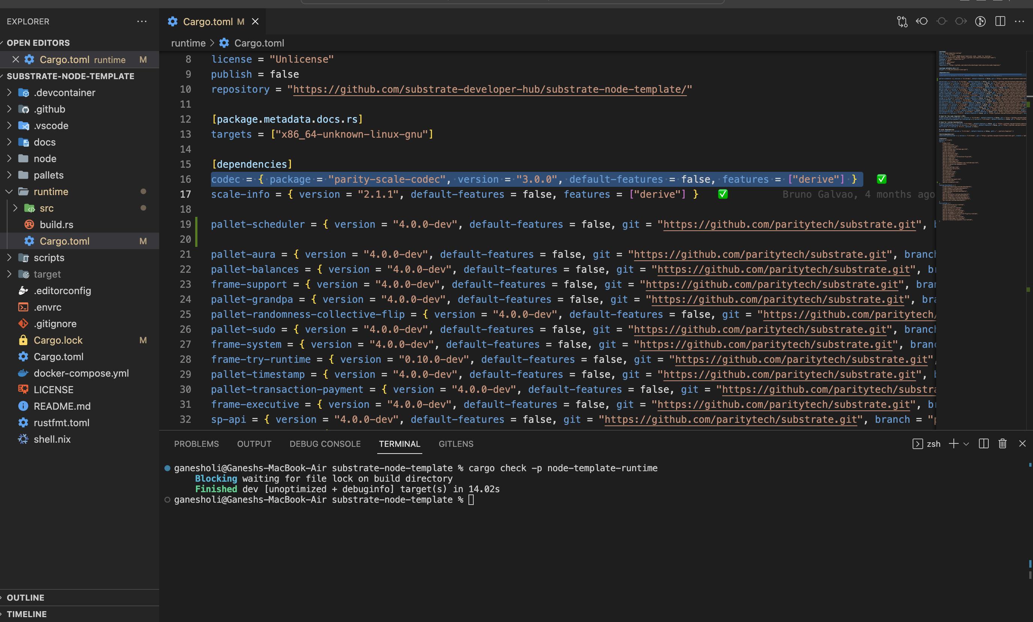The width and height of the screenshot is (1033, 622).
Task: Collapse the OPEN EDITORS section
Action: pos(38,43)
